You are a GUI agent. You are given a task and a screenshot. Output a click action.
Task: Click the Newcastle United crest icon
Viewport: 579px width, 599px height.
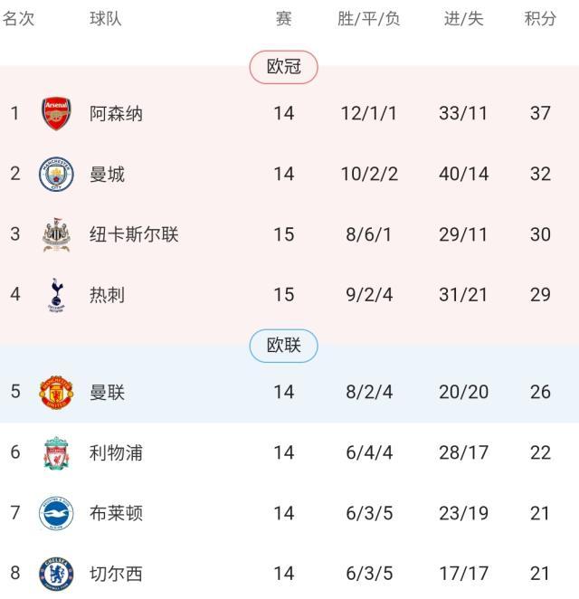[56, 234]
